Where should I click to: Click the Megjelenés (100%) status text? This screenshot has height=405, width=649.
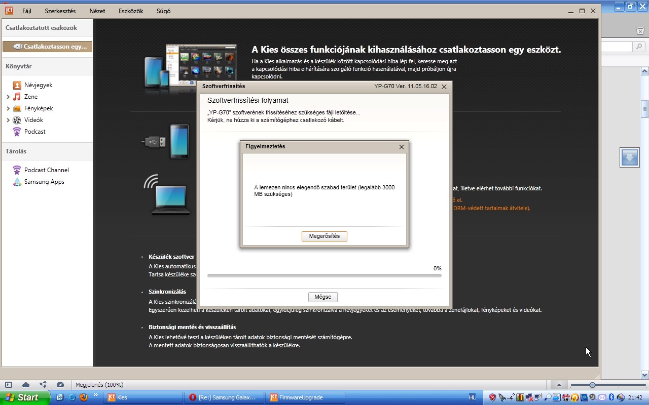coord(99,385)
